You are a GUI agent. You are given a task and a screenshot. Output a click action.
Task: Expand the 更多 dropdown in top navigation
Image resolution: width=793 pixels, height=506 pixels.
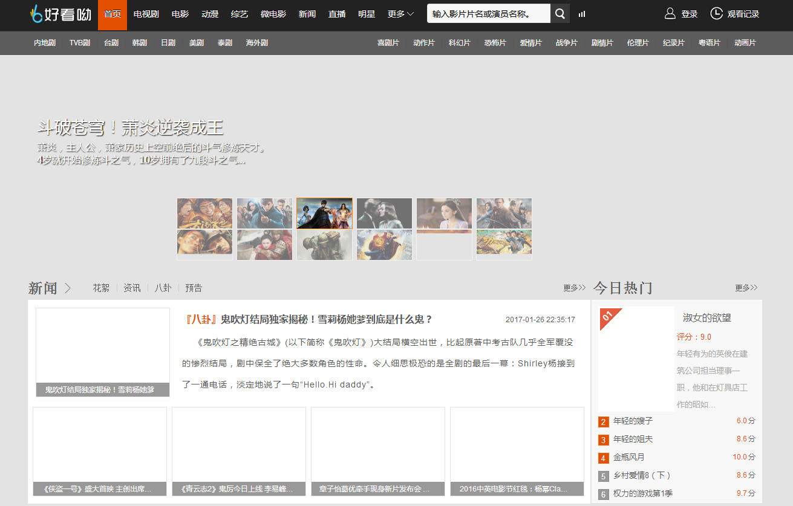pos(400,14)
